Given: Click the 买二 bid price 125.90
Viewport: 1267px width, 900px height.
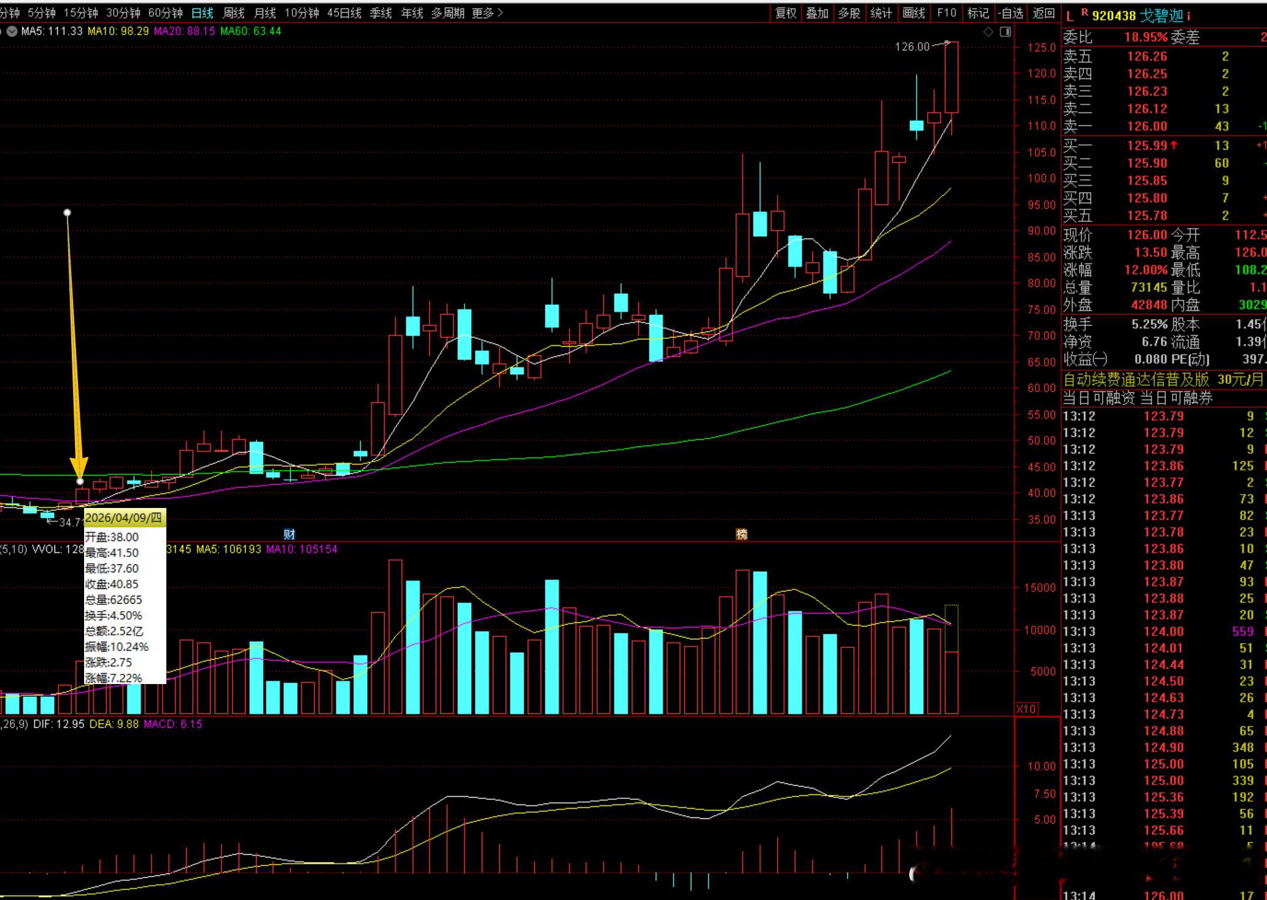Looking at the screenshot, I should (1147, 163).
